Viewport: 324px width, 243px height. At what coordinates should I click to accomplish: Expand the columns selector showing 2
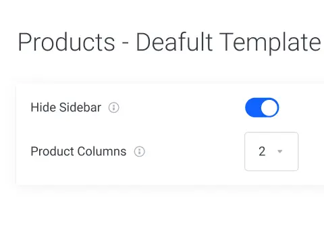(x=271, y=151)
